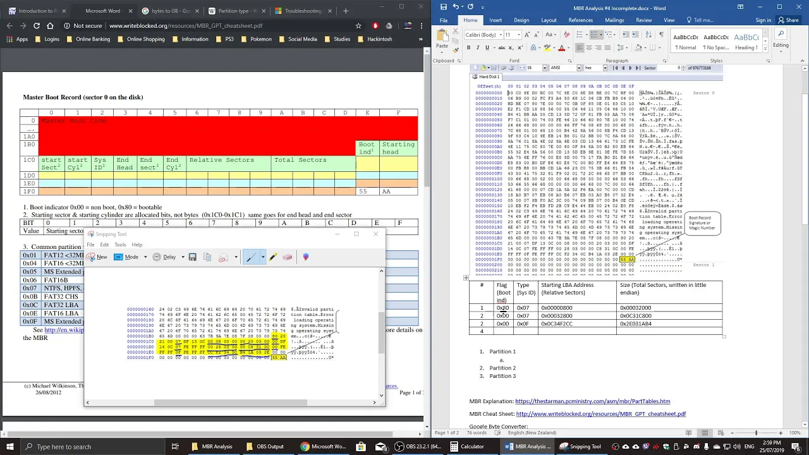Select the Pen tool in Snipping Tool
This screenshot has height=455, width=809.
tap(251, 257)
